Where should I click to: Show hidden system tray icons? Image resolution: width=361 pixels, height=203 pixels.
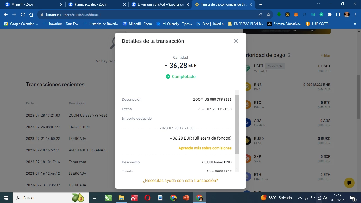(x=300, y=198)
